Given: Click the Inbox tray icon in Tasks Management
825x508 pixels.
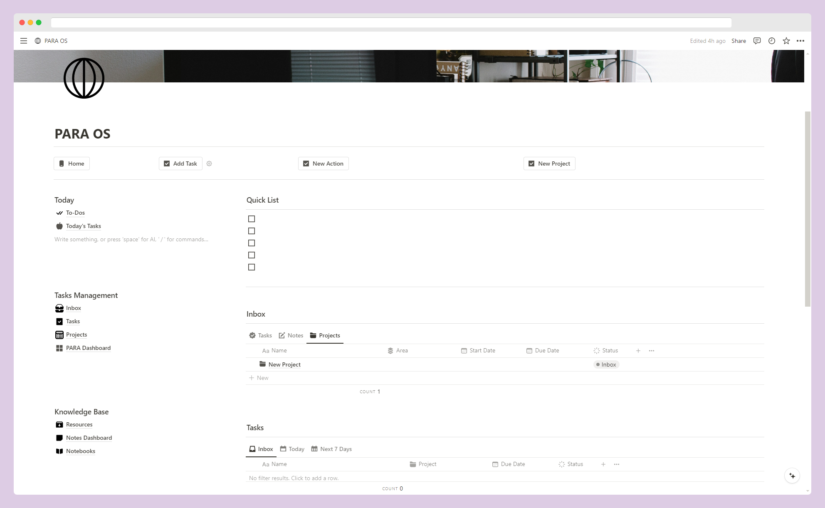Looking at the screenshot, I should tap(59, 308).
